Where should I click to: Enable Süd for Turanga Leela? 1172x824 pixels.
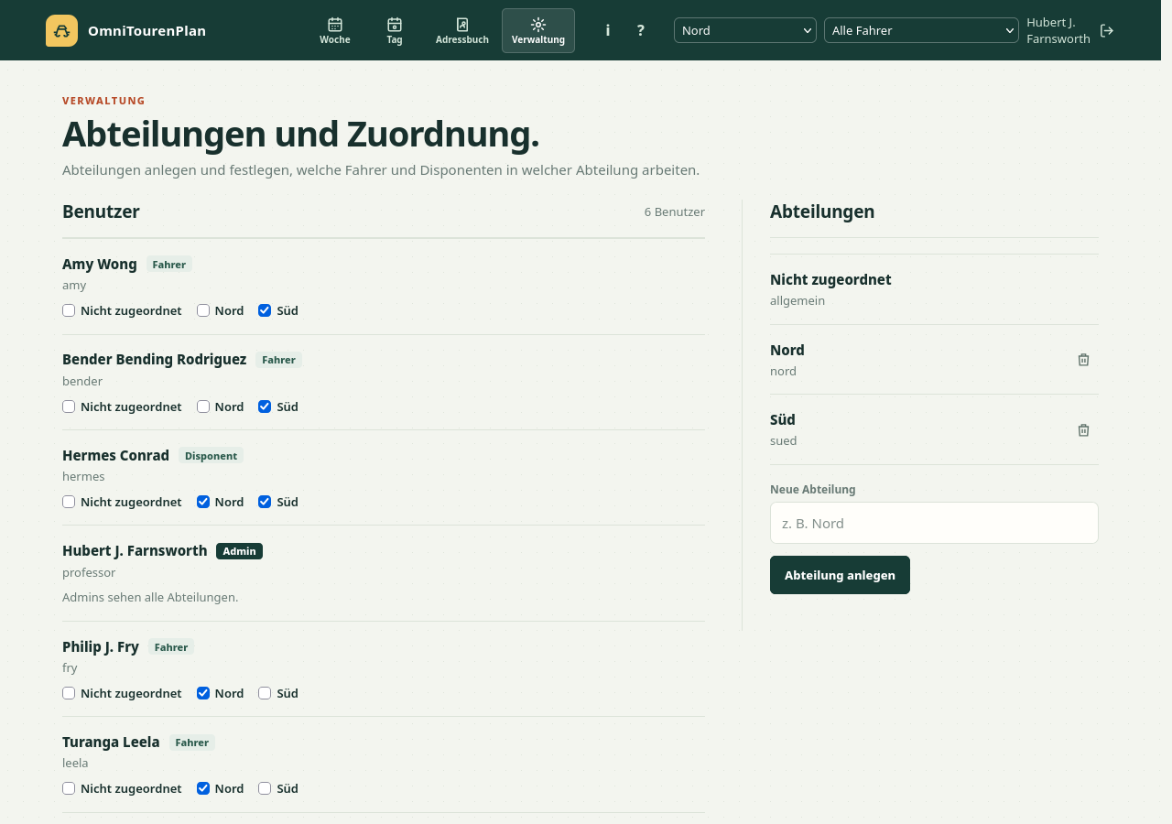click(265, 788)
